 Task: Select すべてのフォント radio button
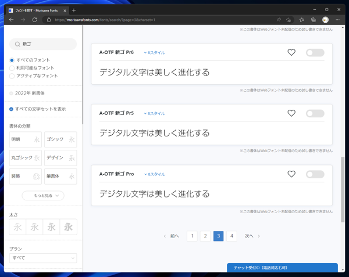[12, 60]
